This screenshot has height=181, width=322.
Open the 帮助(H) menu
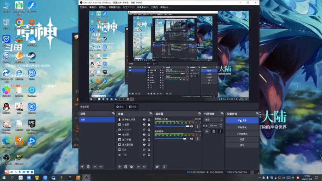coord(164,7)
